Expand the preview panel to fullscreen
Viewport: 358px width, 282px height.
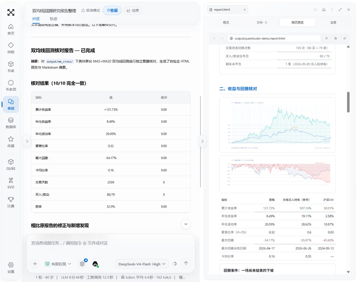[340, 9]
